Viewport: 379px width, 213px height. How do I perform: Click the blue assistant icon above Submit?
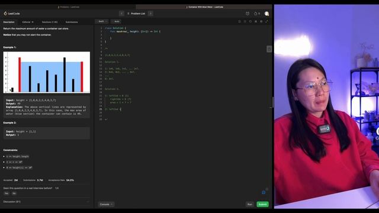coord(264,192)
